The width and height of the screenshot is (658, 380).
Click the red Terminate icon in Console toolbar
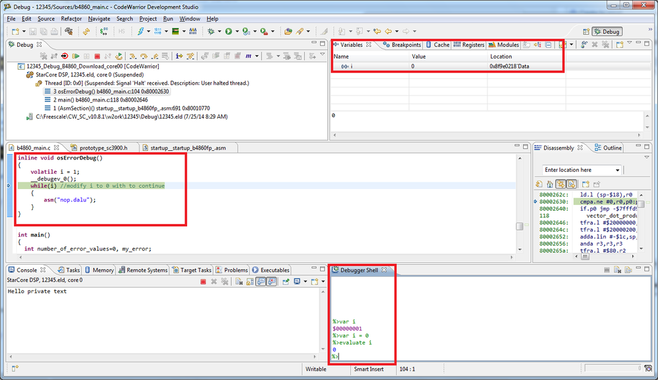203,281
